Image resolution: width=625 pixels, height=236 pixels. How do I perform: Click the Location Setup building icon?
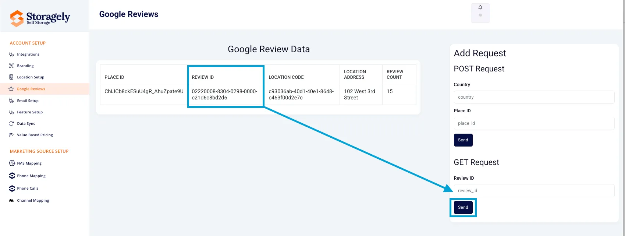click(x=11, y=77)
